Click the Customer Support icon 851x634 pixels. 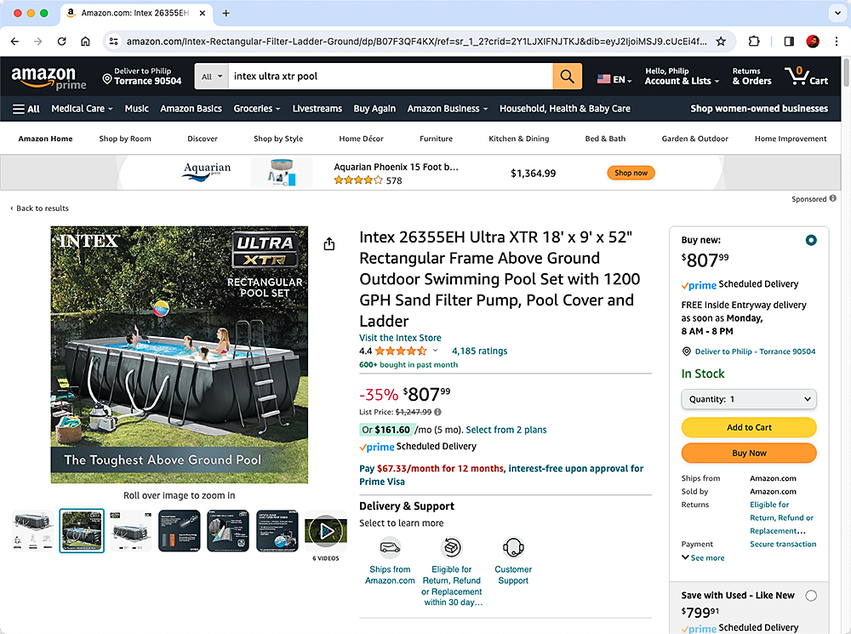(513, 548)
